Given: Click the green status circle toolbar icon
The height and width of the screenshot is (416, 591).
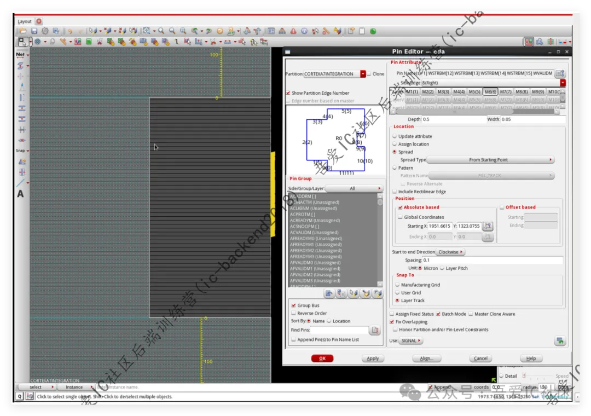Looking at the screenshot, I should [x=373, y=31].
